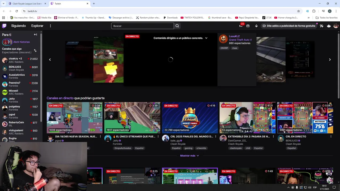Image resolution: width=340 pixels, height=191 pixels.
Task: Show more bookmarks with the overflow chevron
Action: [x=308, y=18]
